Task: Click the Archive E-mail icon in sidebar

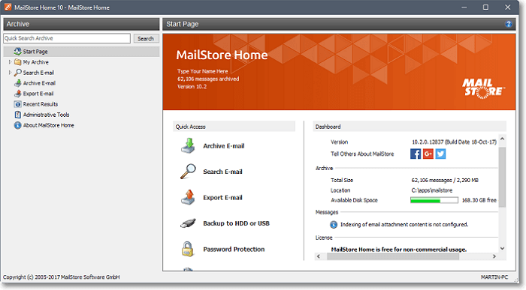Action: coord(18,83)
